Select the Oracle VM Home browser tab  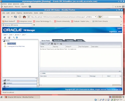(17, 25)
